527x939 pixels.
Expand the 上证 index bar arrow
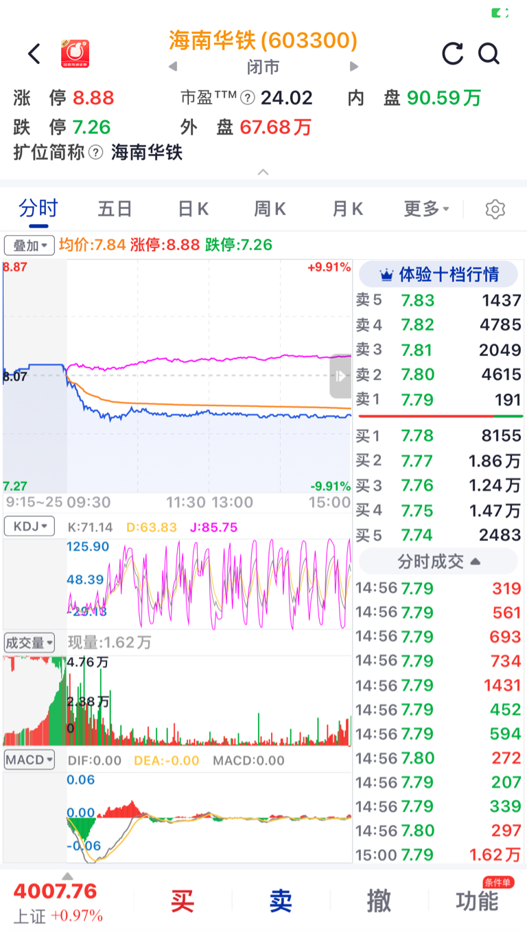click(67, 876)
